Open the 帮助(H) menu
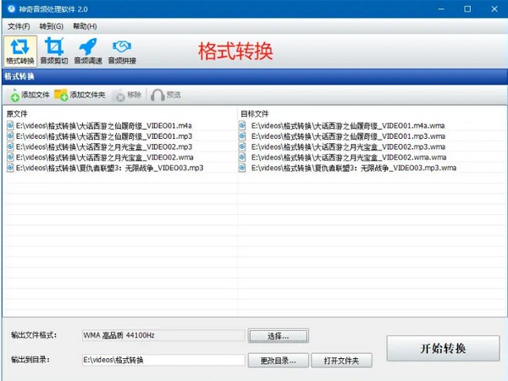 pos(85,26)
